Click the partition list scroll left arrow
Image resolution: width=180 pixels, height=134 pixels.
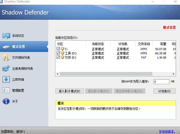(x=58, y=74)
